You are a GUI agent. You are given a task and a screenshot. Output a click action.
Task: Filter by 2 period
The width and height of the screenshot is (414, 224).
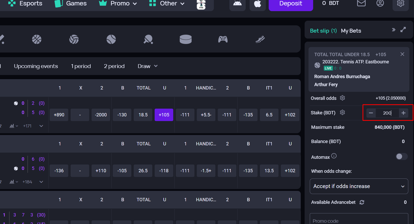pyautogui.click(x=114, y=66)
